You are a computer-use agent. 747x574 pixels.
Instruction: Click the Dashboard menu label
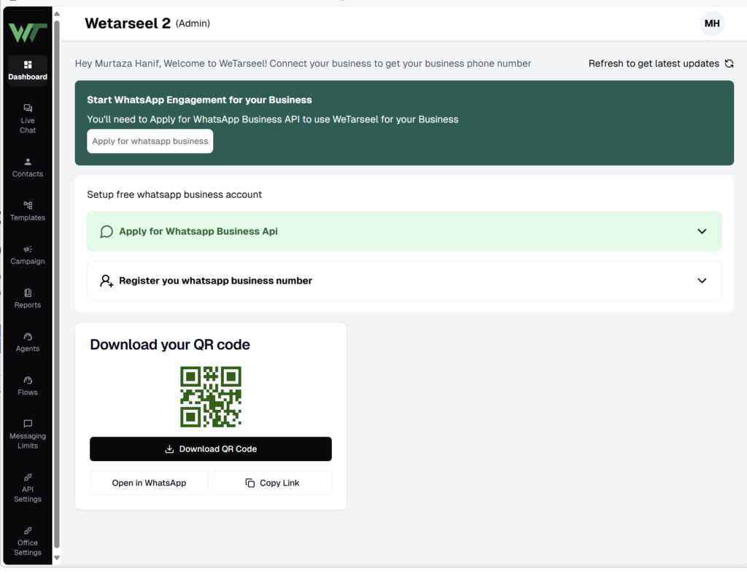point(28,77)
